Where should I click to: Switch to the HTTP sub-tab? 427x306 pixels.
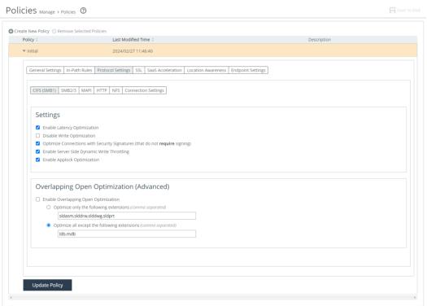(102, 90)
